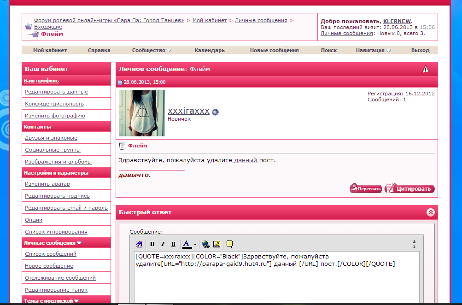The image size is (462, 305).
Task: Expand the Сообщество dropdown menu
Action: pos(152,50)
